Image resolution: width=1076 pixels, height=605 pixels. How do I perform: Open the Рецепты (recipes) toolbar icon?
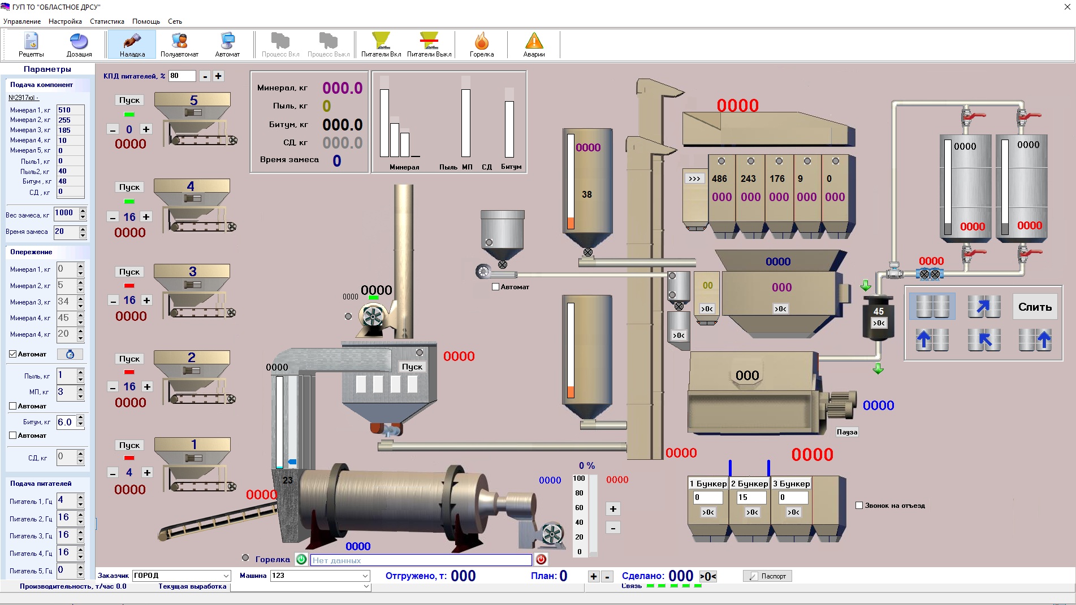pyautogui.click(x=31, y=45)
